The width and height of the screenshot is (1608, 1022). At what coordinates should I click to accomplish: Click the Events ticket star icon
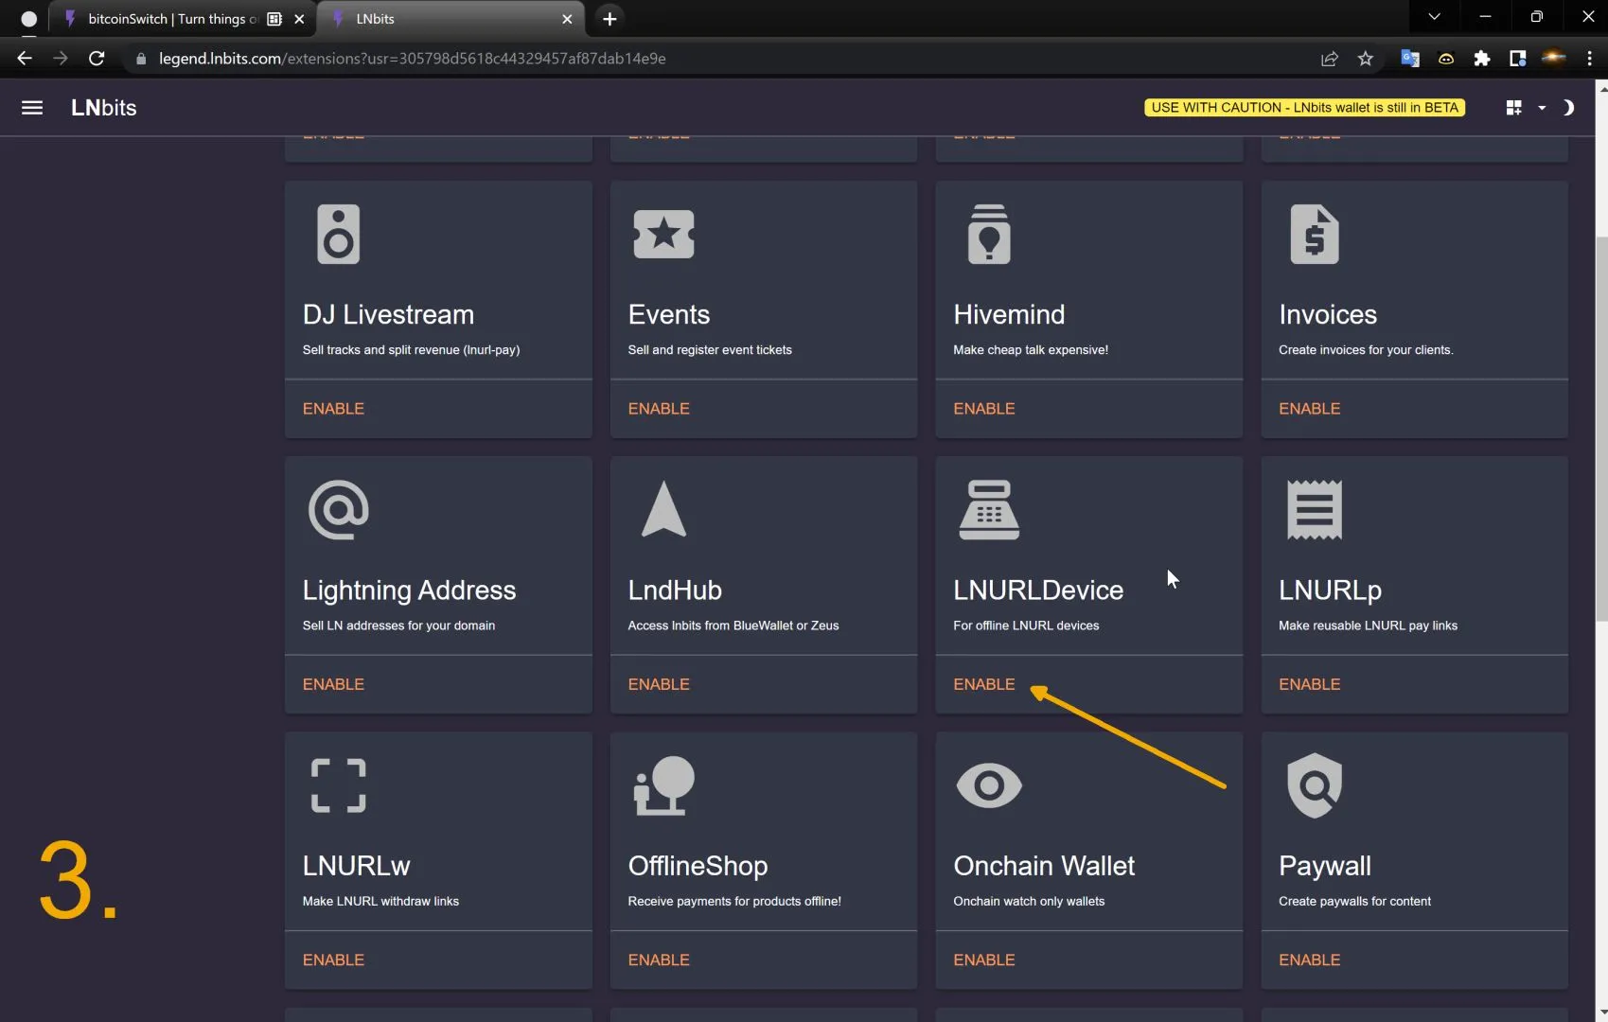click(663, 235)
